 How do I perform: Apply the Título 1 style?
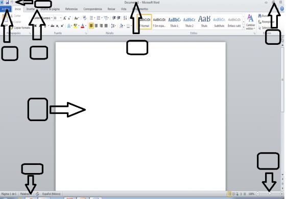tap(174, 22)
